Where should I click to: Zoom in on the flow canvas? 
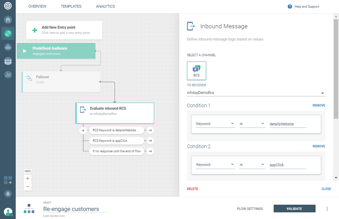coord(28,178)
